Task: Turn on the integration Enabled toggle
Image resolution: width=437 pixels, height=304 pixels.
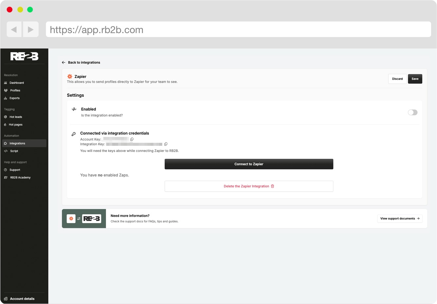Action: [413, 112]
